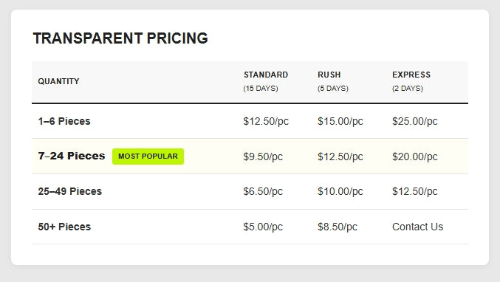Click the $8.50/pc rush price
The width and height of the screenshot is (500, 282).
coord(338,227)
